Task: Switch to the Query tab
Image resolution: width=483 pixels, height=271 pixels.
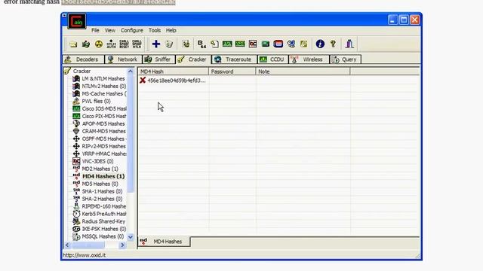Action: pyautogui.click(x=345, y=59)
